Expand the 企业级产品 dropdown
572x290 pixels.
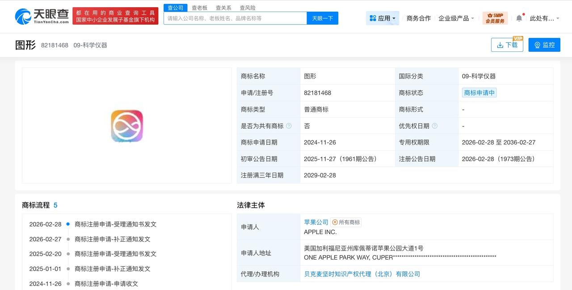coord(455,18)
